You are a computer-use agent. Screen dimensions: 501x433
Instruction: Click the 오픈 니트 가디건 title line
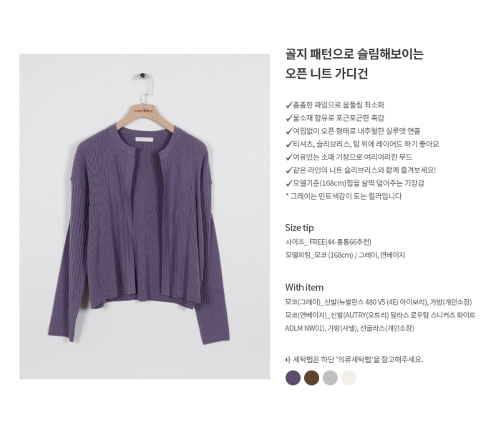pos(326,74)
